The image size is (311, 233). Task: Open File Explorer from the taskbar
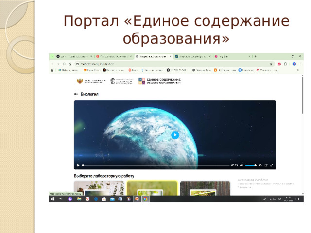point(79,199)
